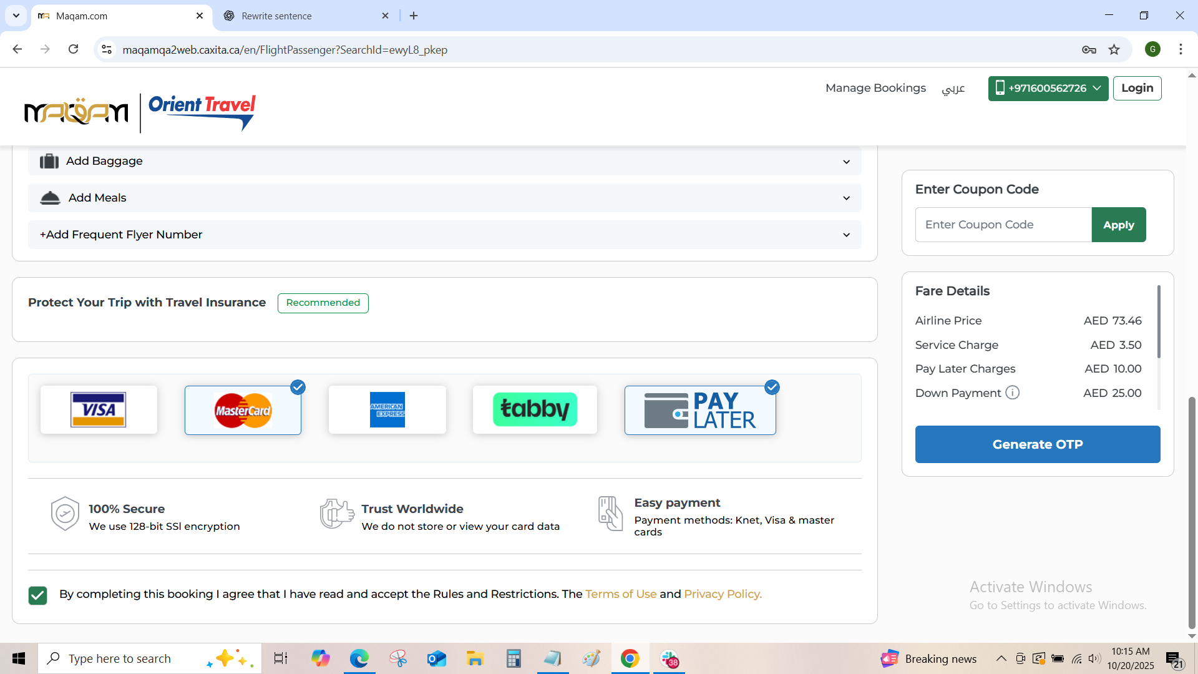Viewport: 1198px width, 674px height.
Task: Focus the Enter Coupon Code field
Action: (1003, 225)
